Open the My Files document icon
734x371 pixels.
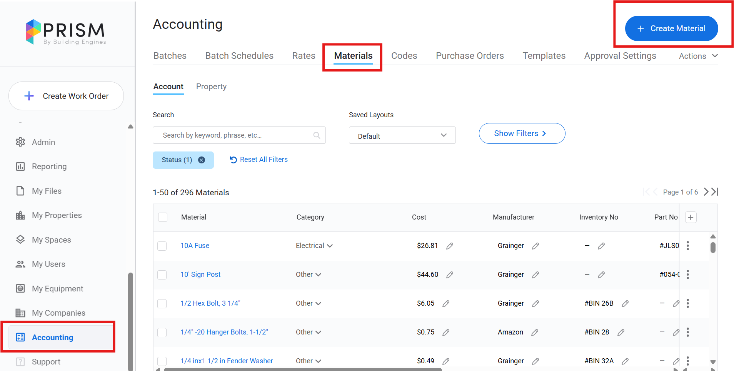point(20,191)
